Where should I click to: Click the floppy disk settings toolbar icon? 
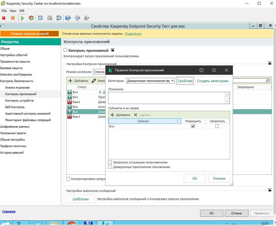pos(68,18)
